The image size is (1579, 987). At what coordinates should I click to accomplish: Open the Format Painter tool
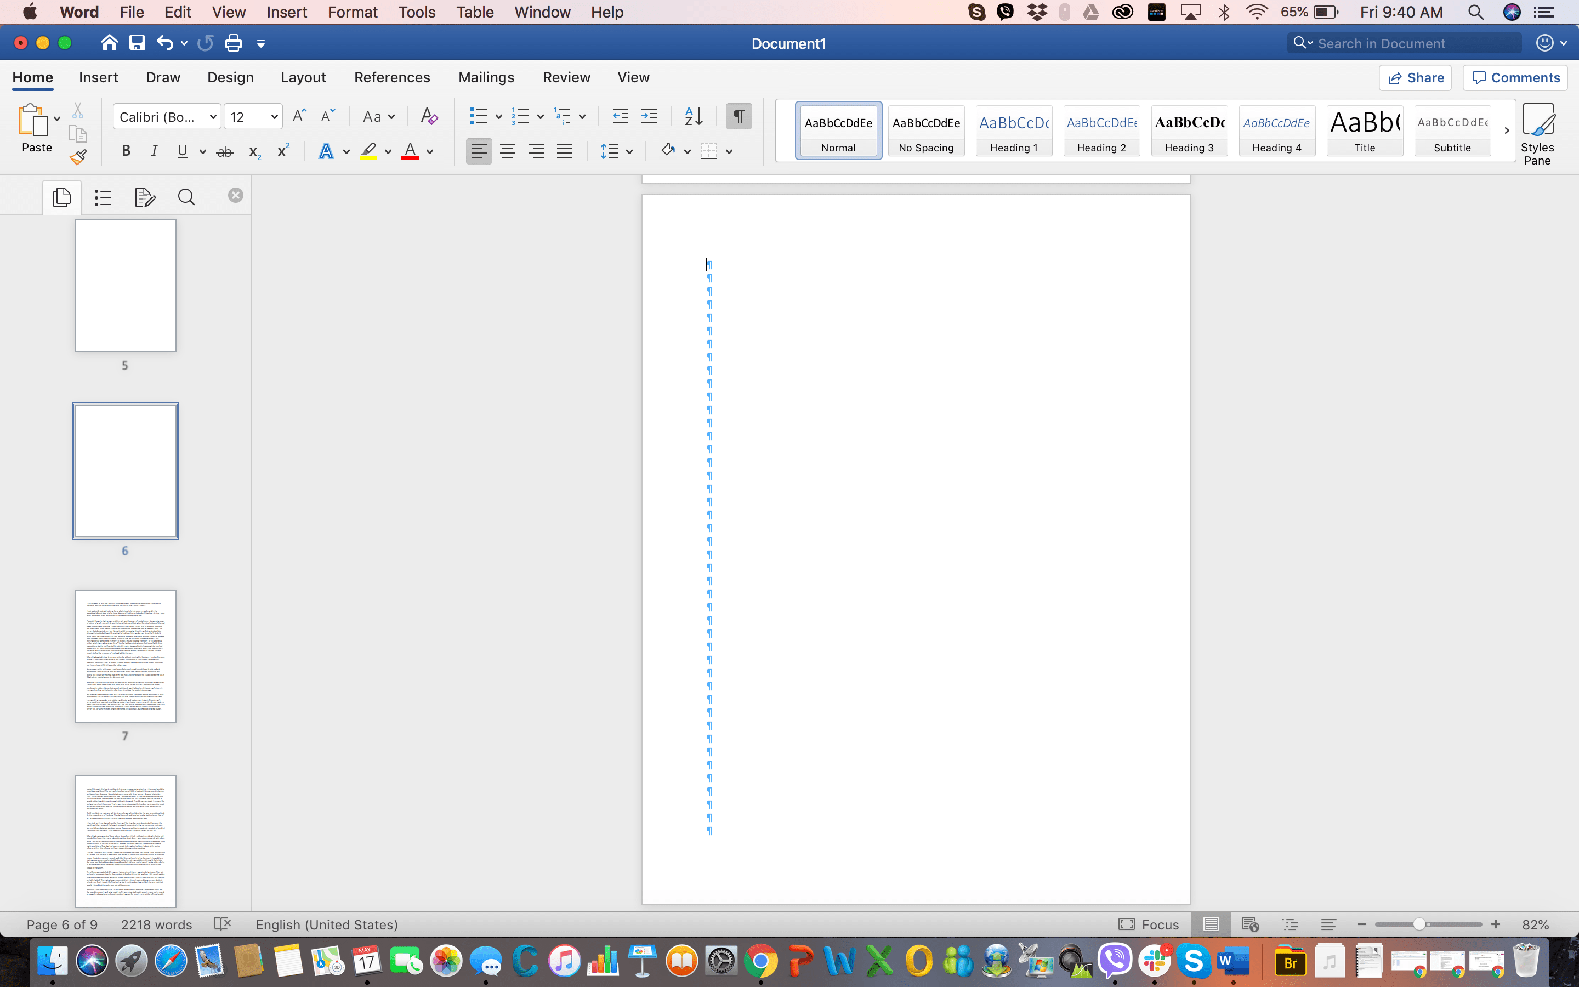pos(78,156)
